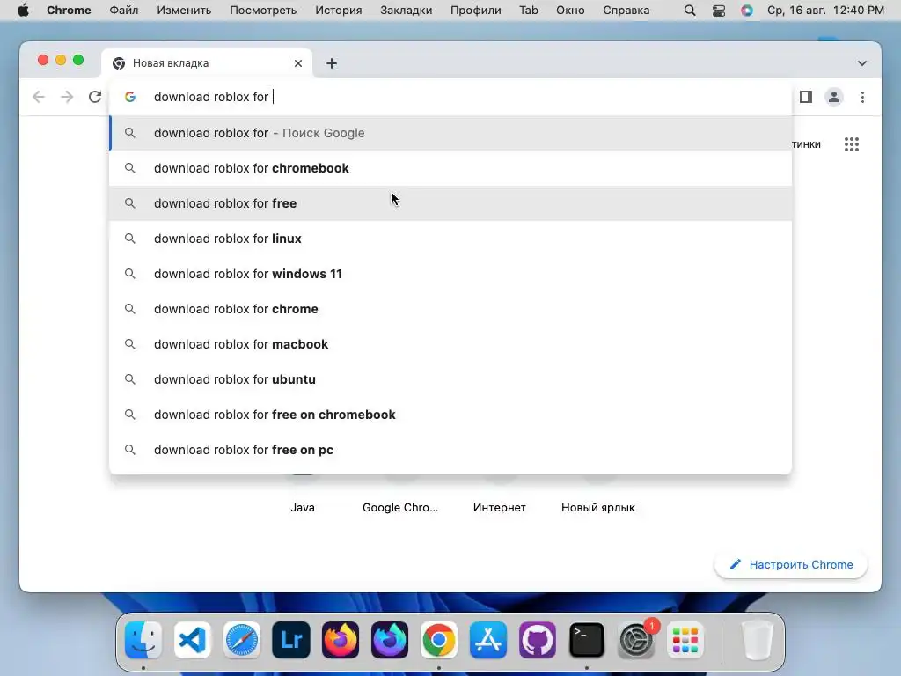Viewport: 901px width, 676px height.
Task: Open the Закладки menu
Action: pyautogui.click(x=407, y=11)
